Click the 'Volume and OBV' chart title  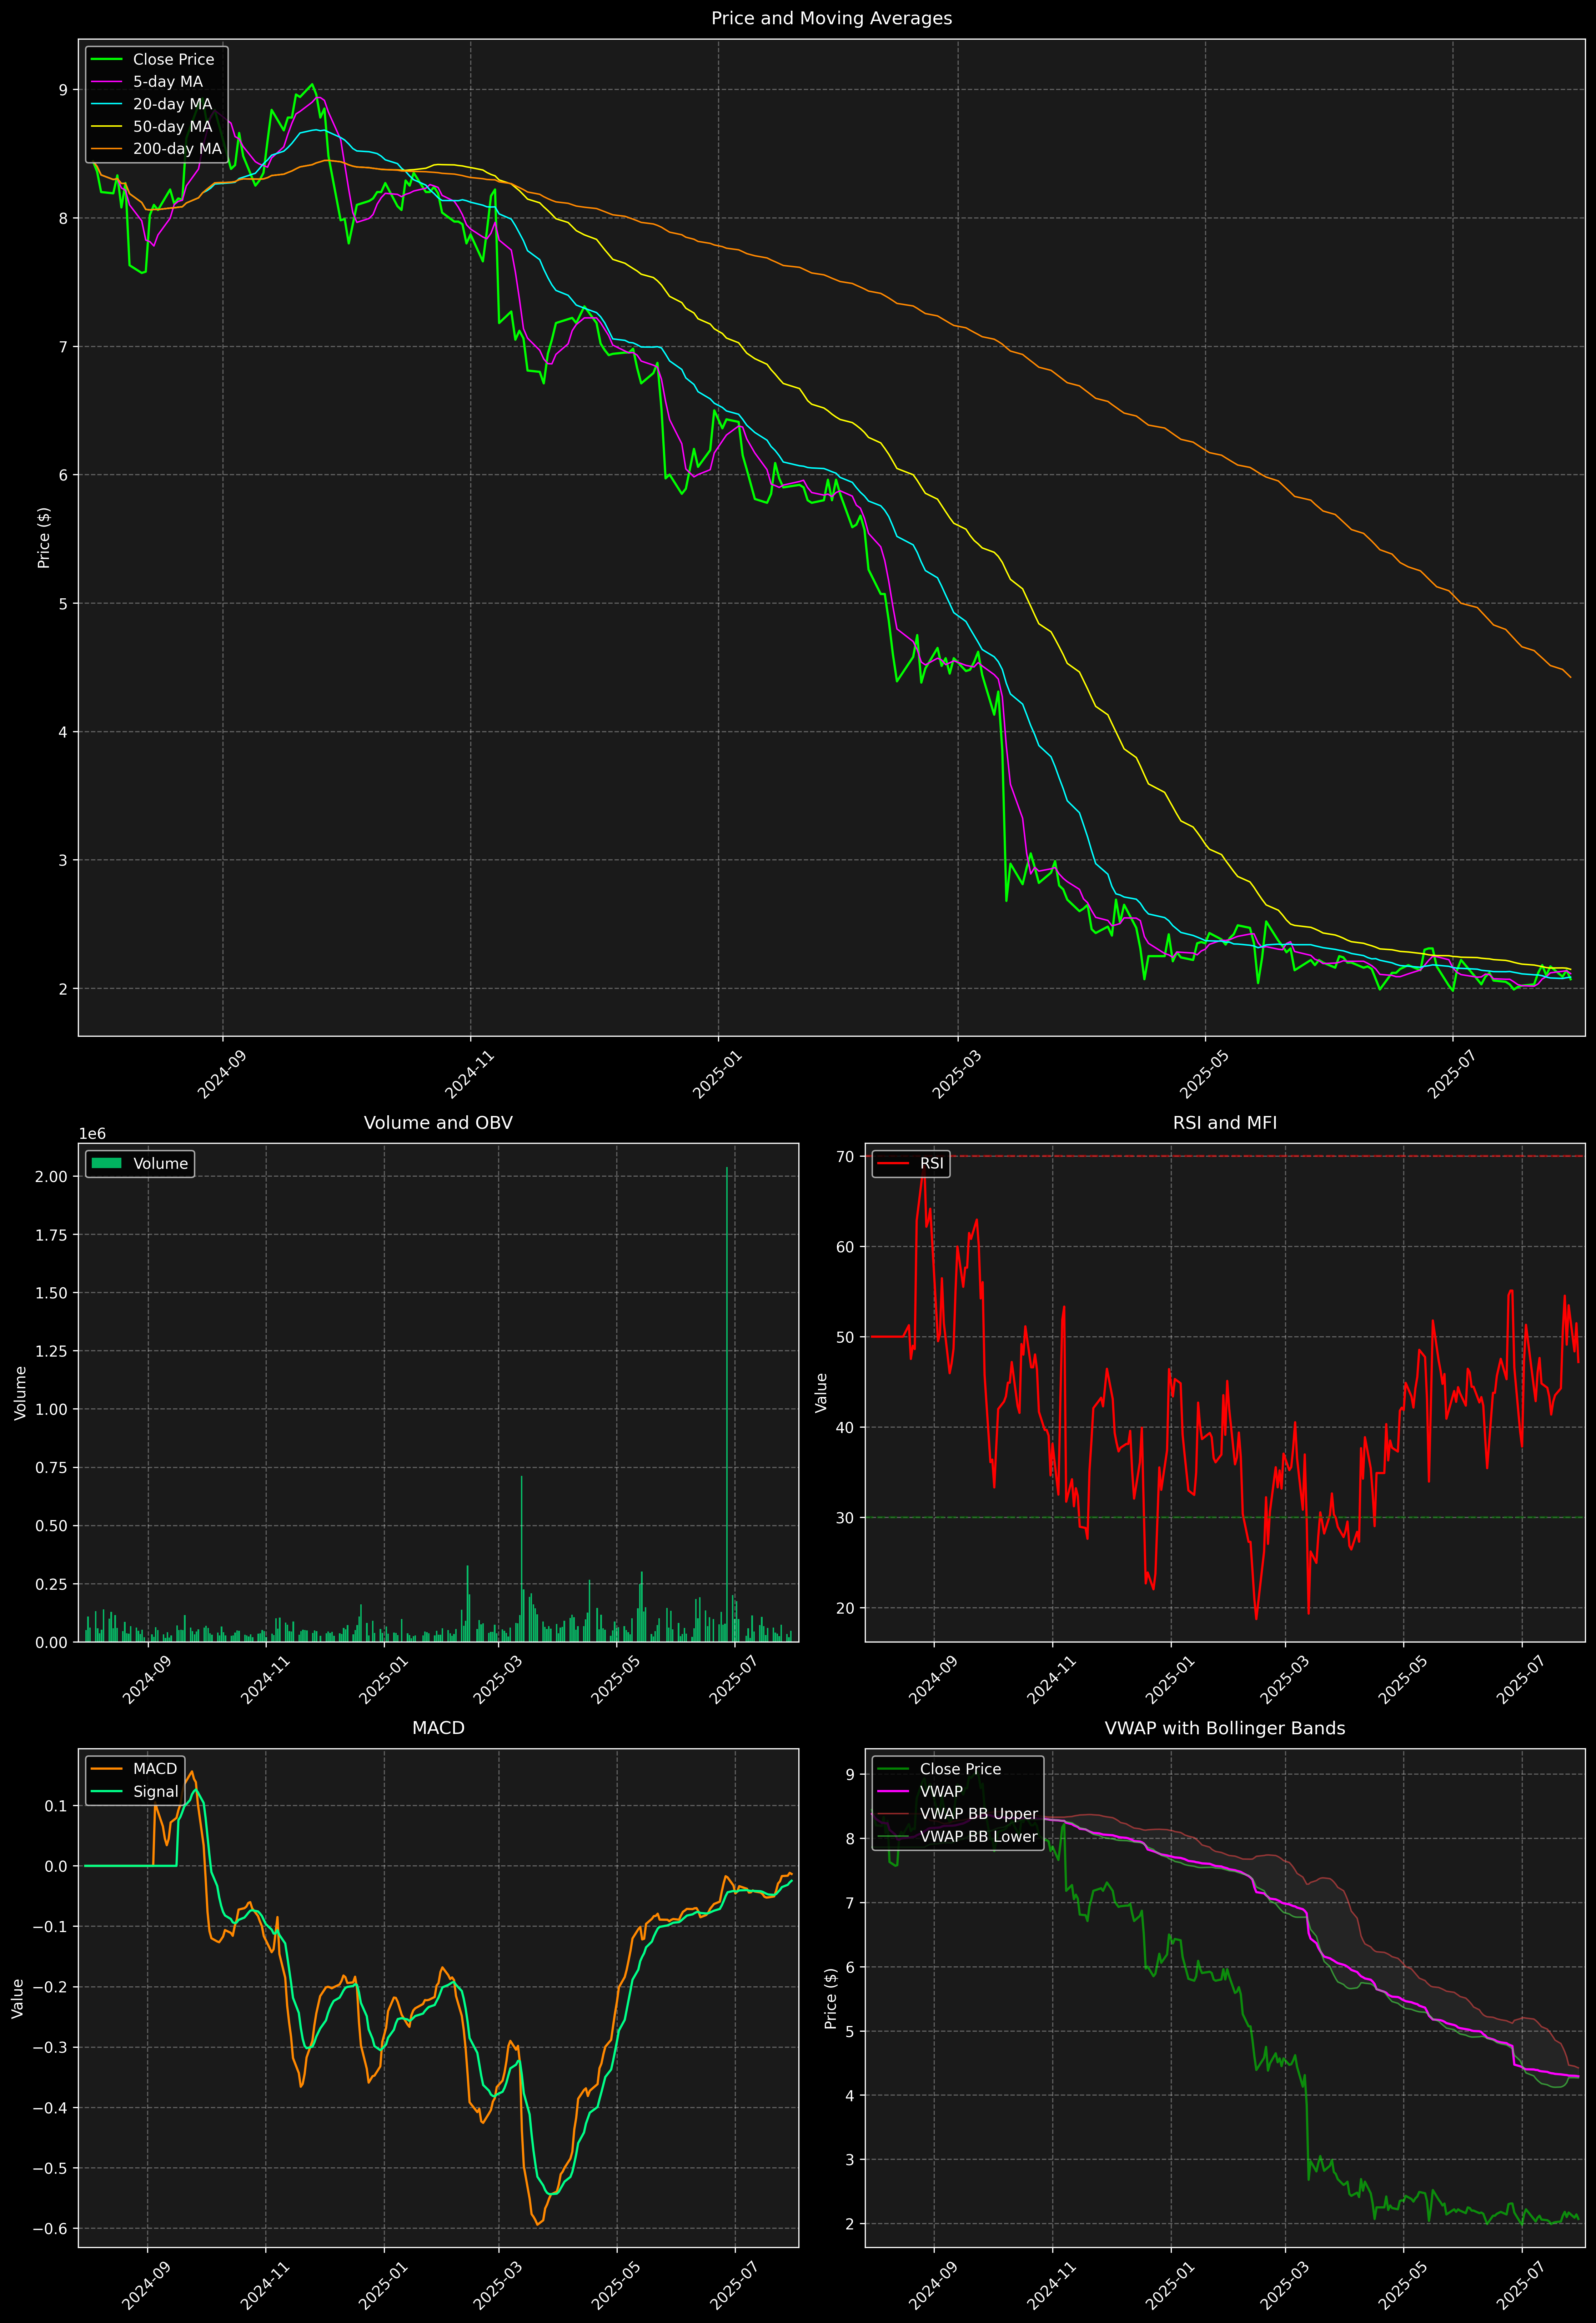tap(438, 1122)
